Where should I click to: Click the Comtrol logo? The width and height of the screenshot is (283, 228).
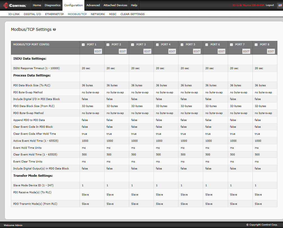(x=15, y=5)
